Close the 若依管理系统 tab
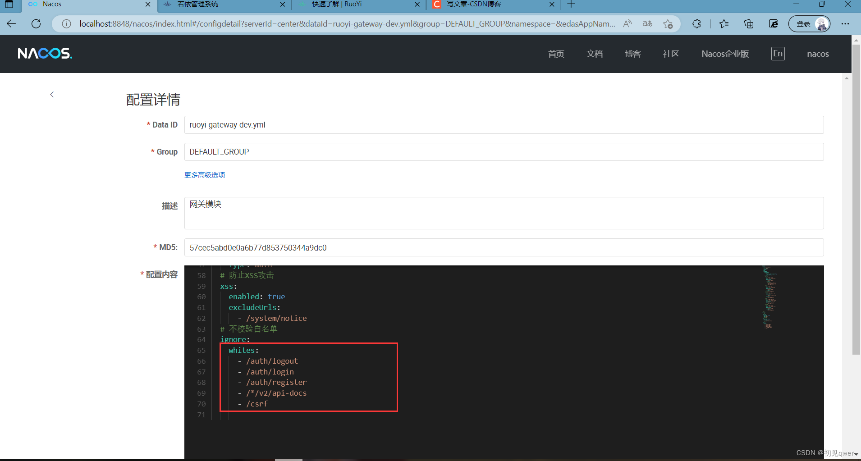Viewport: 861px width, 461px height. (283, 5)
